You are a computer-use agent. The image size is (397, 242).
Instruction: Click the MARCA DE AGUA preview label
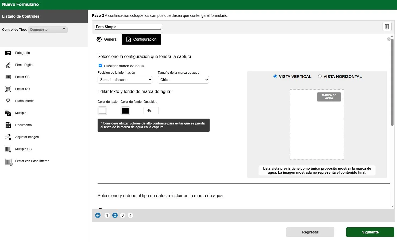329,97
